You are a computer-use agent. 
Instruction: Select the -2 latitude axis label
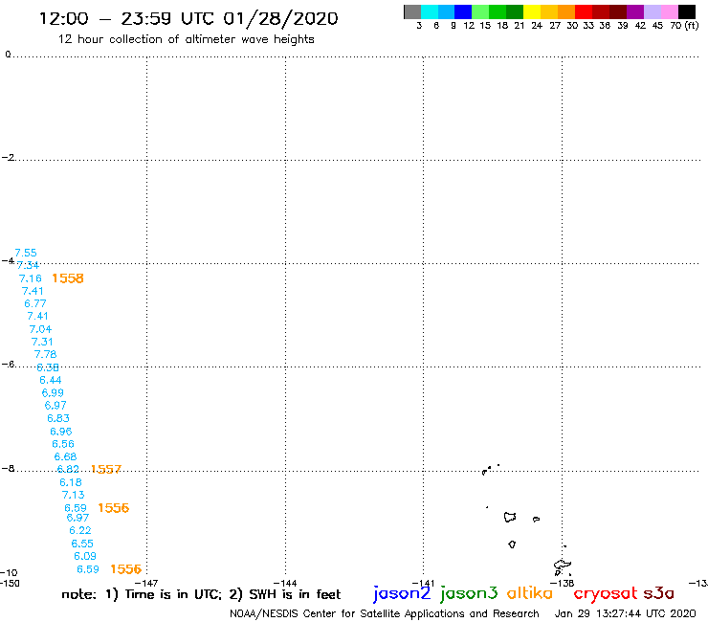(8, 157)
